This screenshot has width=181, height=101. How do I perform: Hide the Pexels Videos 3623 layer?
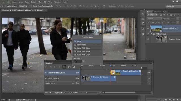click(148, 29)
